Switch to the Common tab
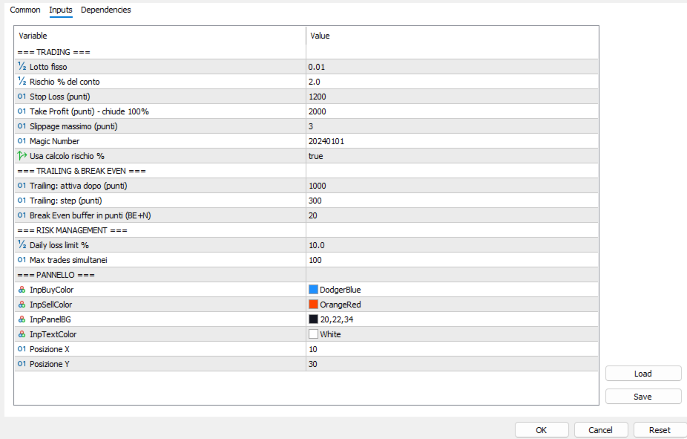The image size is (687, 439). click(x=25, y=10)
